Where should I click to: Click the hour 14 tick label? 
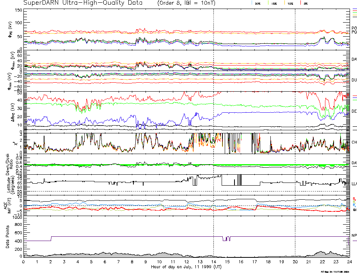213,262
